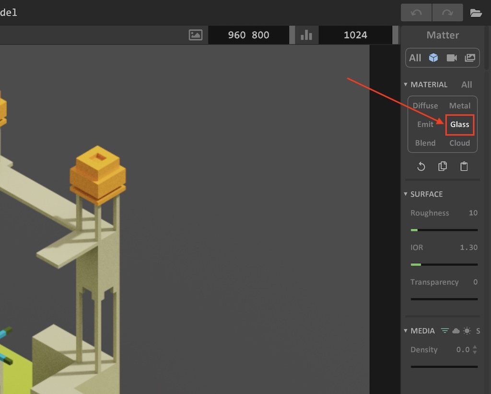Click the Density label
The image size is (491, 394).
424,349
